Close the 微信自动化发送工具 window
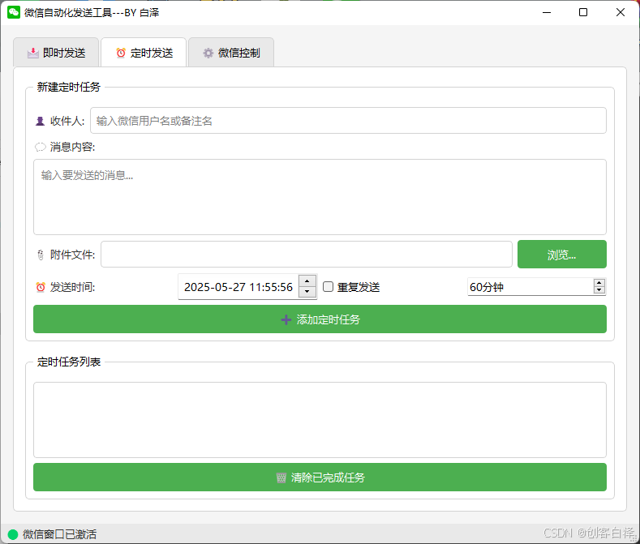 [621, 13]
